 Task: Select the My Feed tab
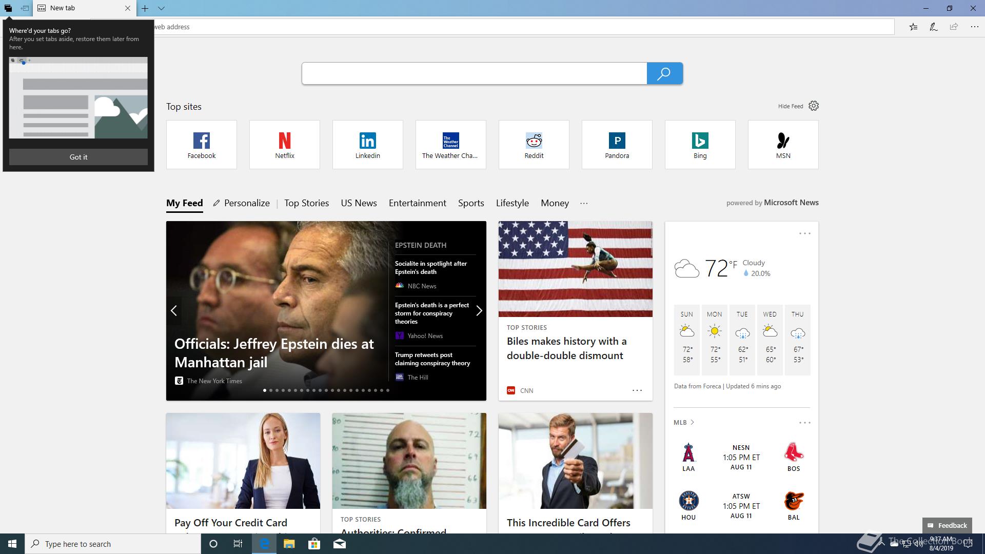pyautogui.click(x=185, y=203)
